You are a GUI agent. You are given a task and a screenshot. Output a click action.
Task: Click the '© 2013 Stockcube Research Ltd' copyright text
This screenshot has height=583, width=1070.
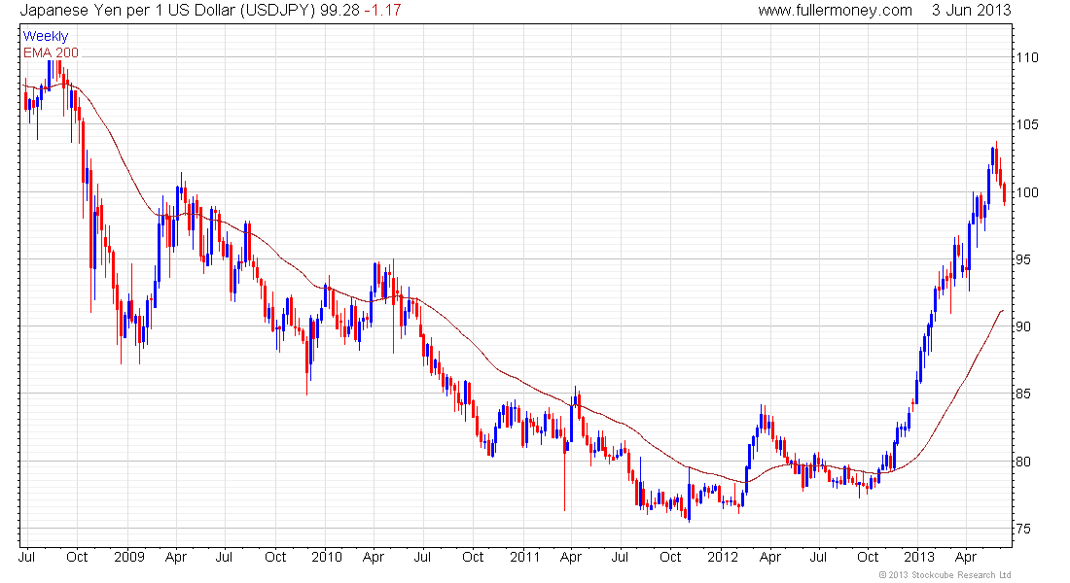pos(945,575)
